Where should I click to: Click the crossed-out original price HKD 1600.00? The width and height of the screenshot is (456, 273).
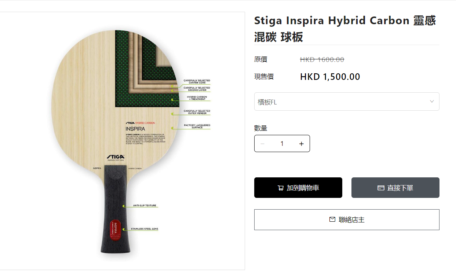[x=322, y=60]
